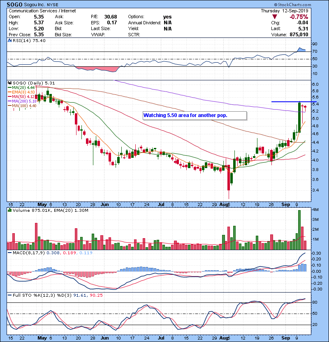The width and height of the screenshot is (329, 342).
Task: Click the MA(100) 4.40 legend entry
Action: (x=22, y=106)
